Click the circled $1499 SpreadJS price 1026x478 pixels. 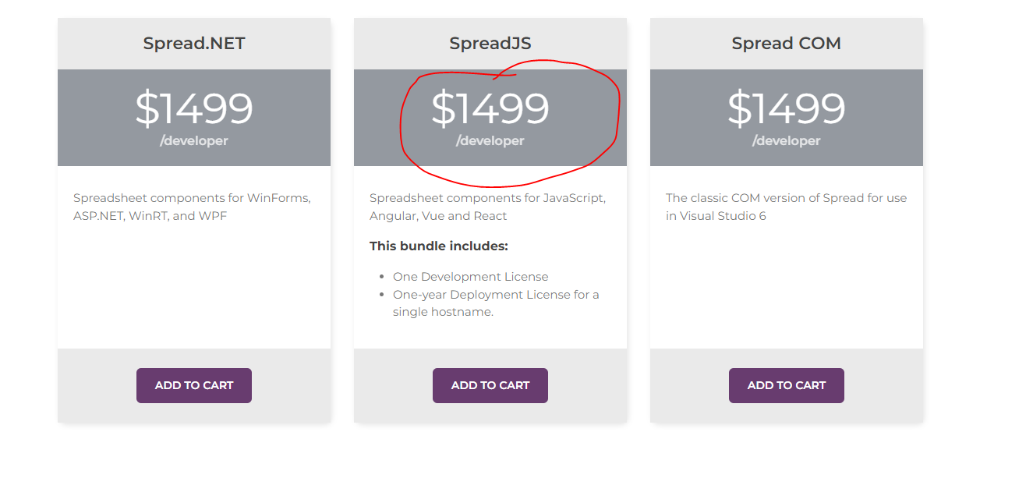pos(490,108)
